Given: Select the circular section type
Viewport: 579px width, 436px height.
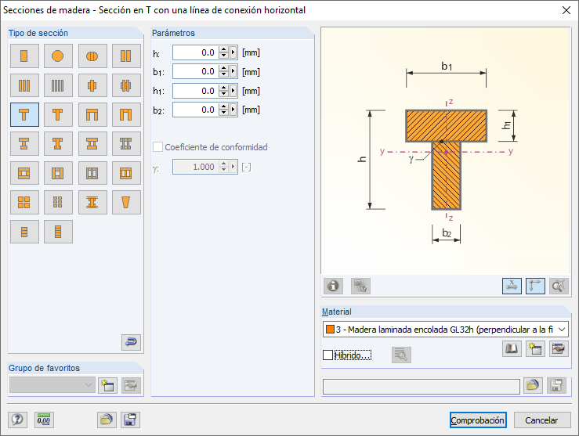Looking at the screenshot, I should pos(58,56).
